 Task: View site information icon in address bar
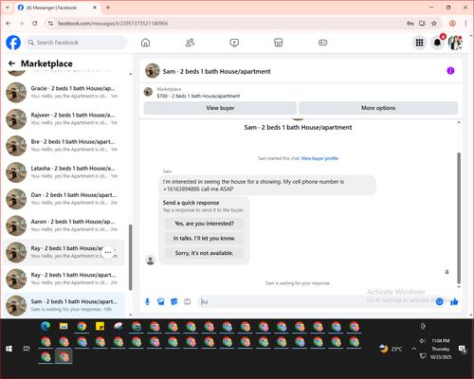pyautogui.click(x=50, y=24)
